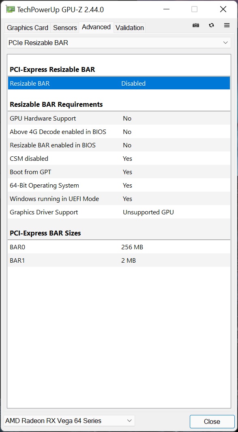The height and width of the screenshot is (432, 238).
Task: Click the GPU Hardware Support row
Action: coord(119,119)
